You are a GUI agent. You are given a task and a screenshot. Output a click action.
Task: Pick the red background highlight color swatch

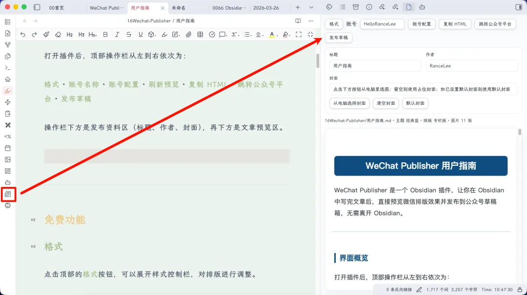285,35
